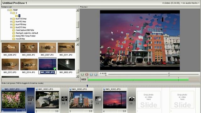Expand the bye215.tmp folder

click(x=11, y=27)
